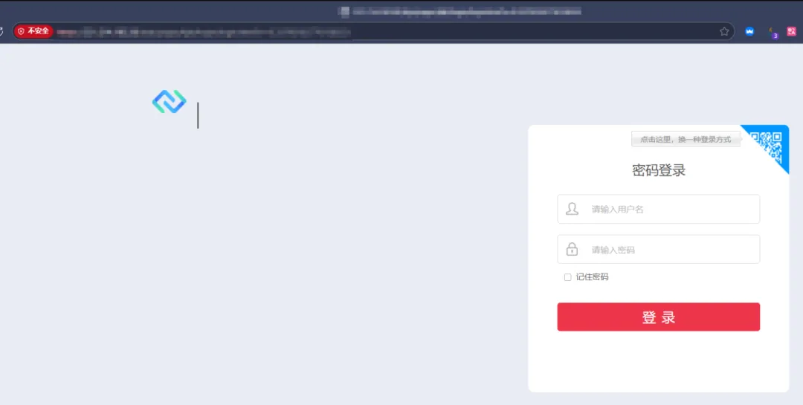
Task: Click the 密码登录 heading
Action: (x=659, y=170)
